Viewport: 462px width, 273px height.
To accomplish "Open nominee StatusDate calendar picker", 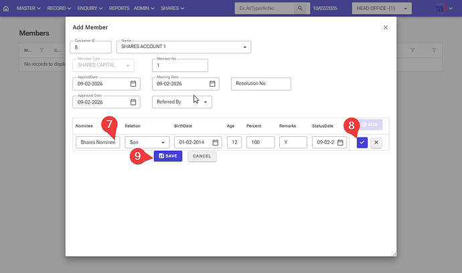I will pyautogui.click(x=340, y=143).
